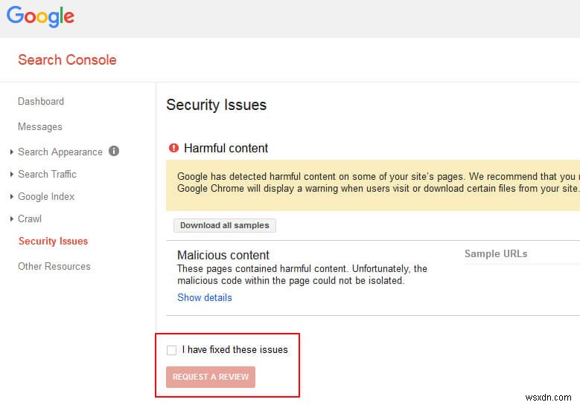
Task: Open the Messages menu item
Action: pos(40,126)
